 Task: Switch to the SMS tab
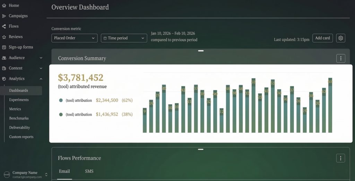pyautogui.click(x=89, y=171)
